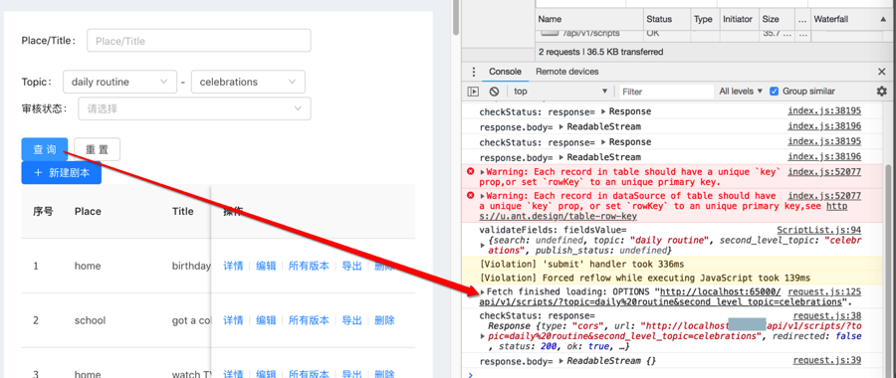Clear console with the ban icon
The image size is (896, 378).
pos(494,92)
